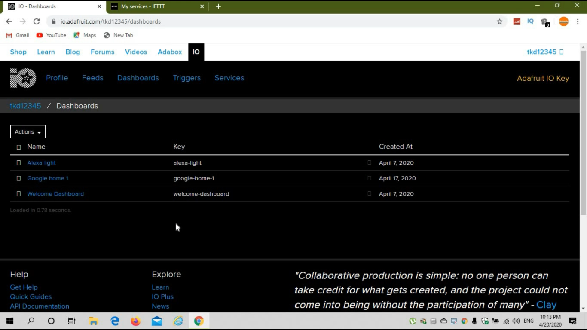The image size is (587, 330).
Task: Click the Adafruit IO logo
Action: click(x=23, y=78)
